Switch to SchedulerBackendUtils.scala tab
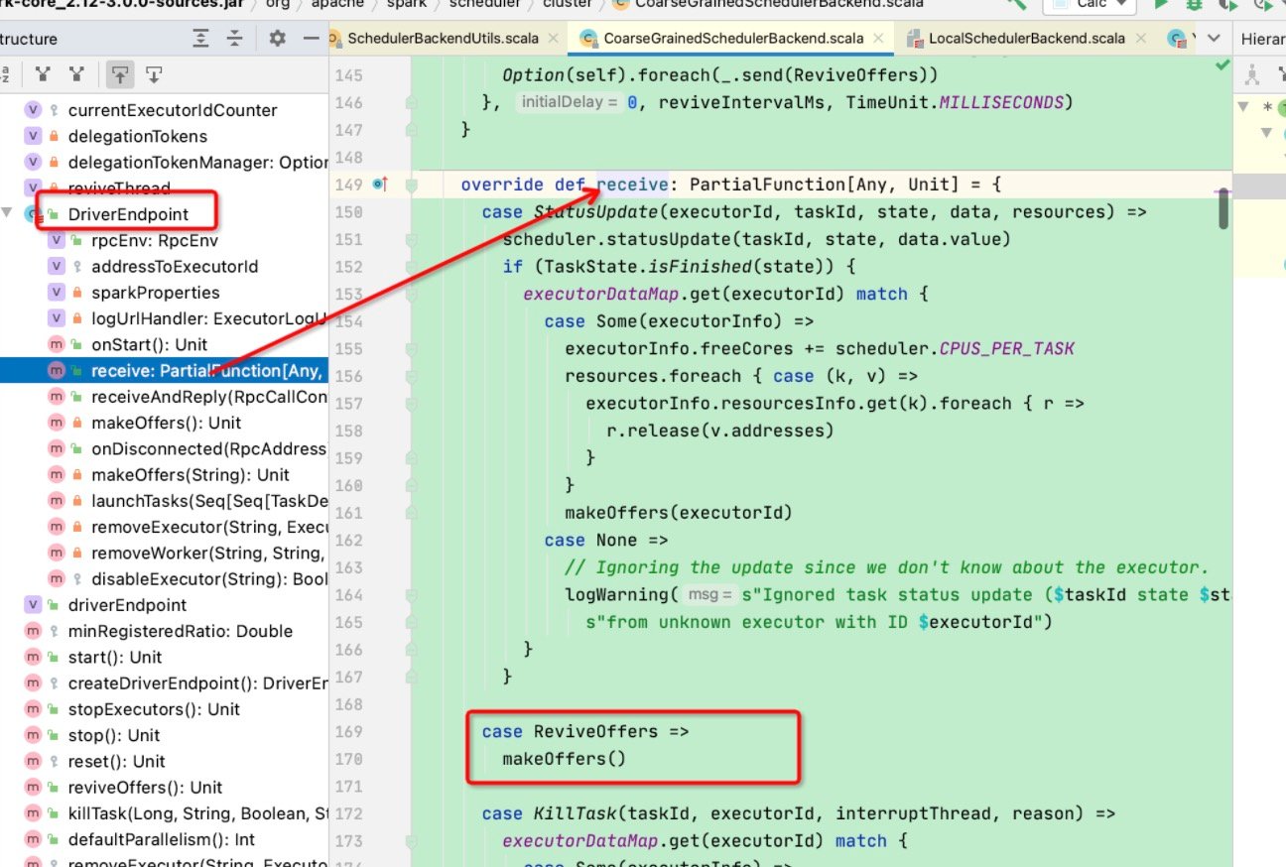The width and height of the screenshot is (1286, 867). (x=443, y=39)
